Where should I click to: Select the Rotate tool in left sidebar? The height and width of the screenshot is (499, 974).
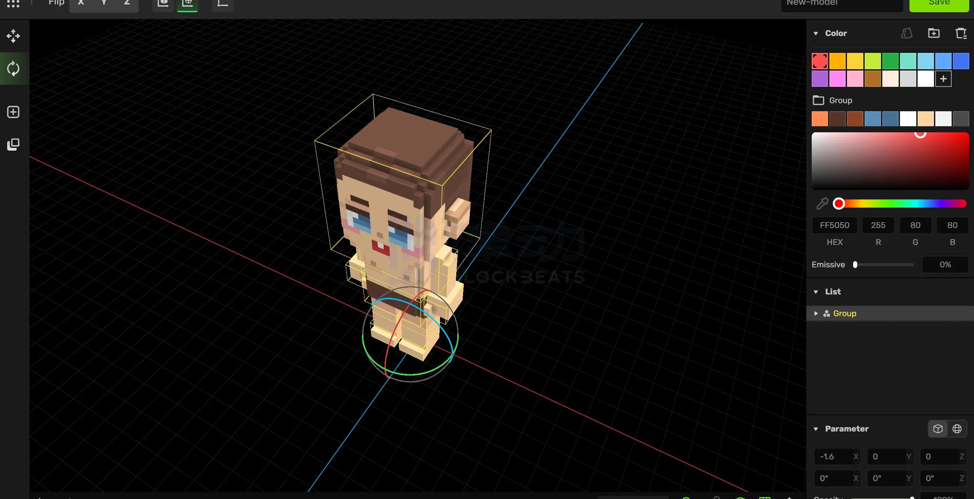point(13,69)
